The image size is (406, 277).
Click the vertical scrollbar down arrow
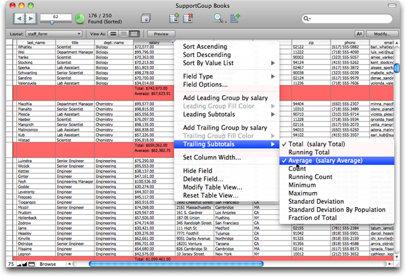tap(396, 257)
